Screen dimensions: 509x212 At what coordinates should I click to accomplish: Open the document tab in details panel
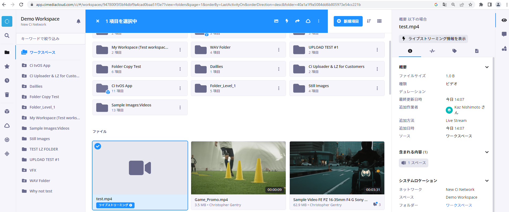(x=477, y=51)
